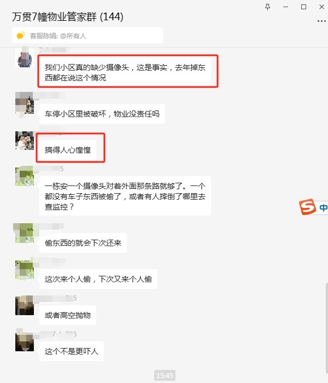Screen dimensions: 328x383
Task: Pin the chat window on top
Action: (x=267, y=7)
